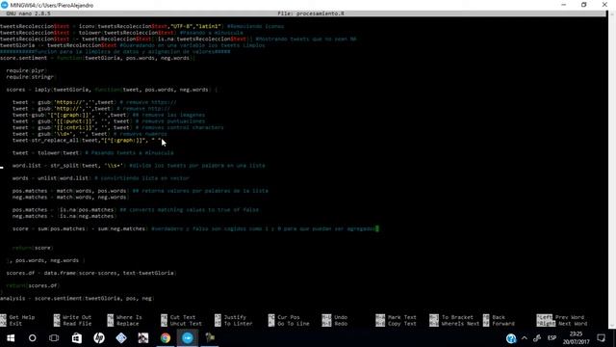This screenshot has width=616, height=347.
Task: Open the HP app in taskbar
Action: click(99, 338)
